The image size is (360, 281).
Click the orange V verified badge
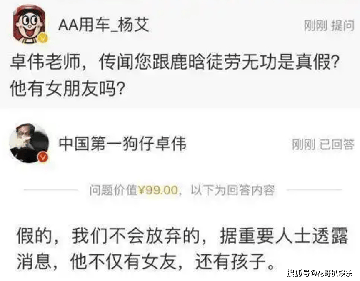tap(43, 157)
